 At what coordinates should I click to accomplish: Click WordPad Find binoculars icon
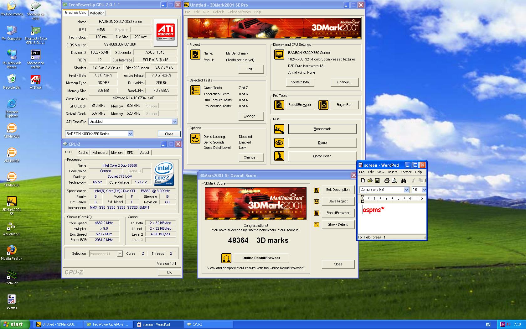point(404,180)
